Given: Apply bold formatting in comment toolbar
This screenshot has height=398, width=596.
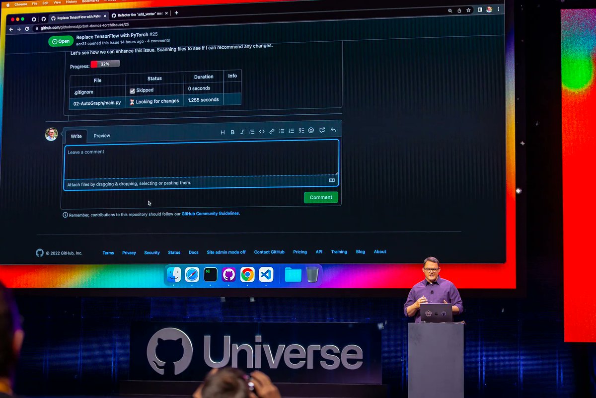Looking at the screenshot, I should coord(232,132).
